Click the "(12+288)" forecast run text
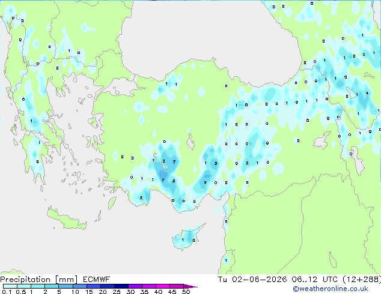Image resolution: width=381 pixels, height=294 pixels. (x=362, y=280)
